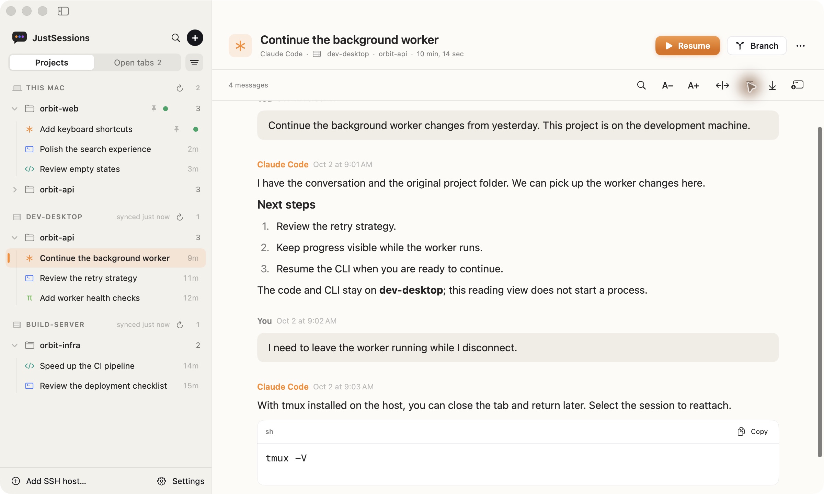Image resolution: width=824 pixels, height=494 pixels.
Task: Open Add SSH host… at sidebar bottom
Action: point(49,481)
